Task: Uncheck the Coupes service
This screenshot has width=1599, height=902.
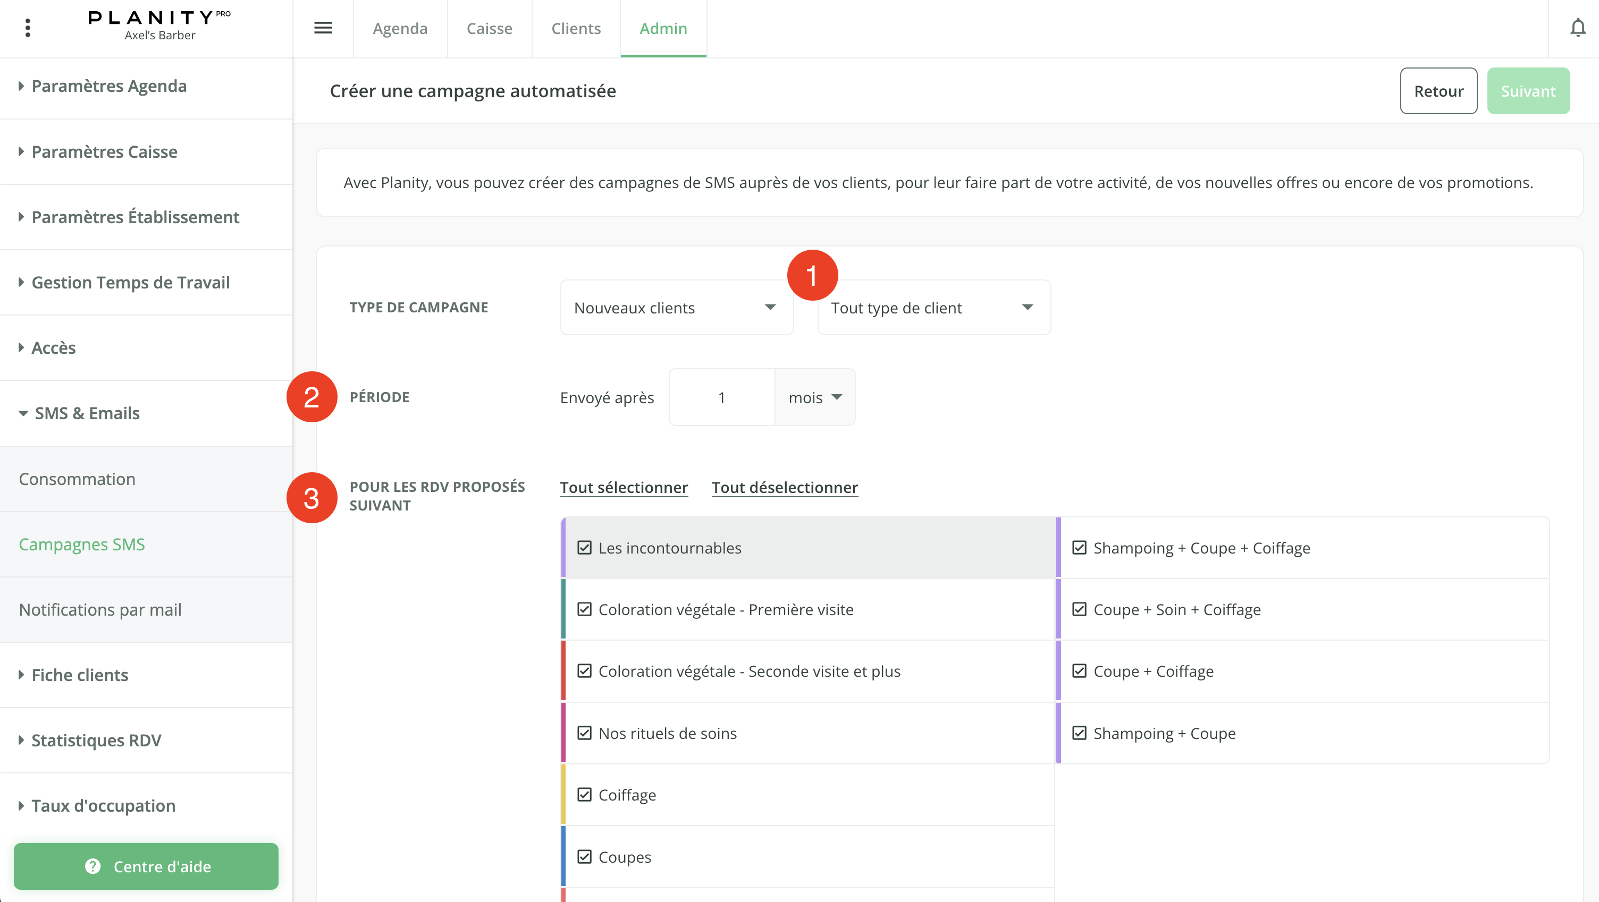Action: coord(584,857)
